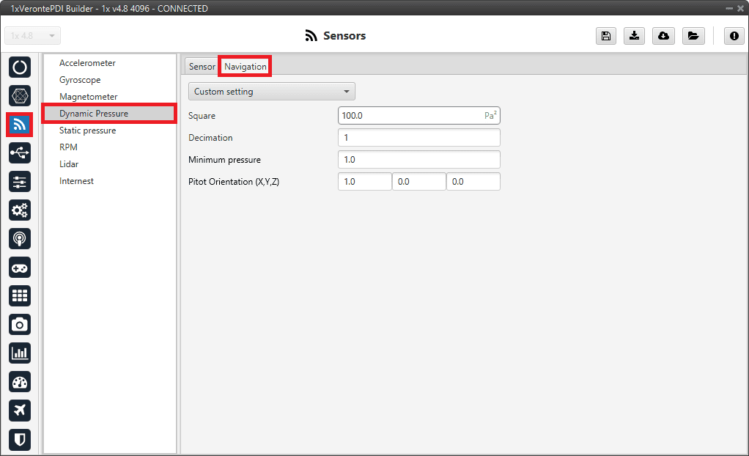Expand the Custom setting dropdown

(x=271, y=92)
